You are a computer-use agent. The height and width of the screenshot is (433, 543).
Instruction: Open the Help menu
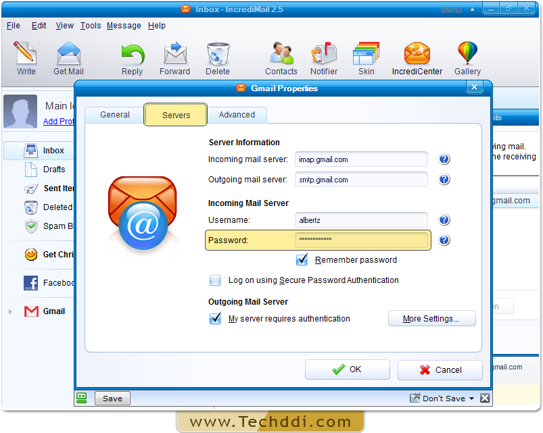point(156,26)
